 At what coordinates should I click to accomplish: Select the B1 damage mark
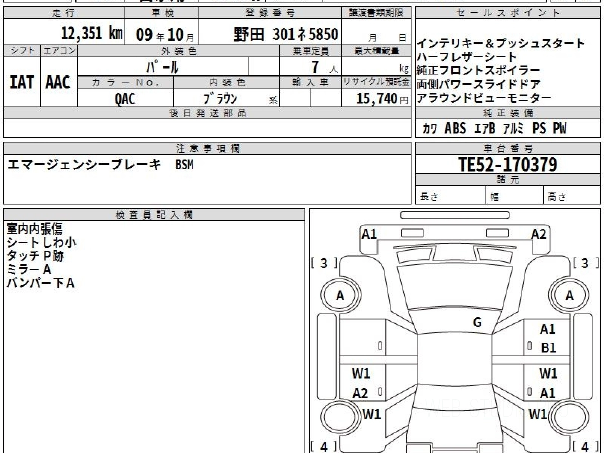point(548,348)
